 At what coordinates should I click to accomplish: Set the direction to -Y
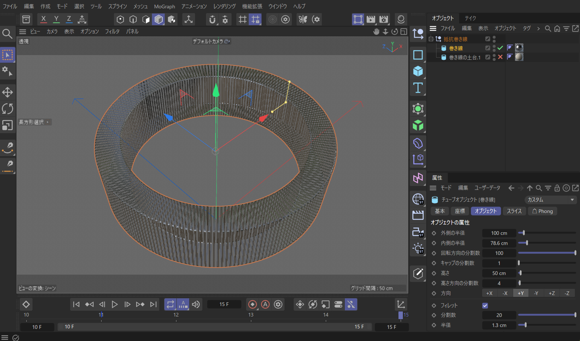point(536,293)
